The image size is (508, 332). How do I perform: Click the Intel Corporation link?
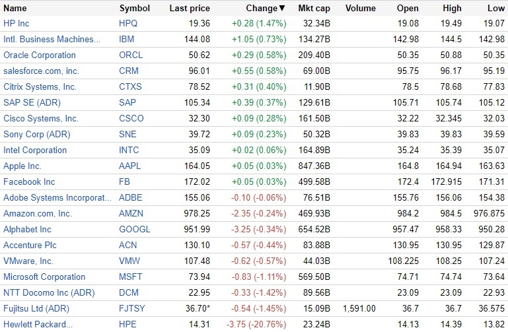point(35,150)
